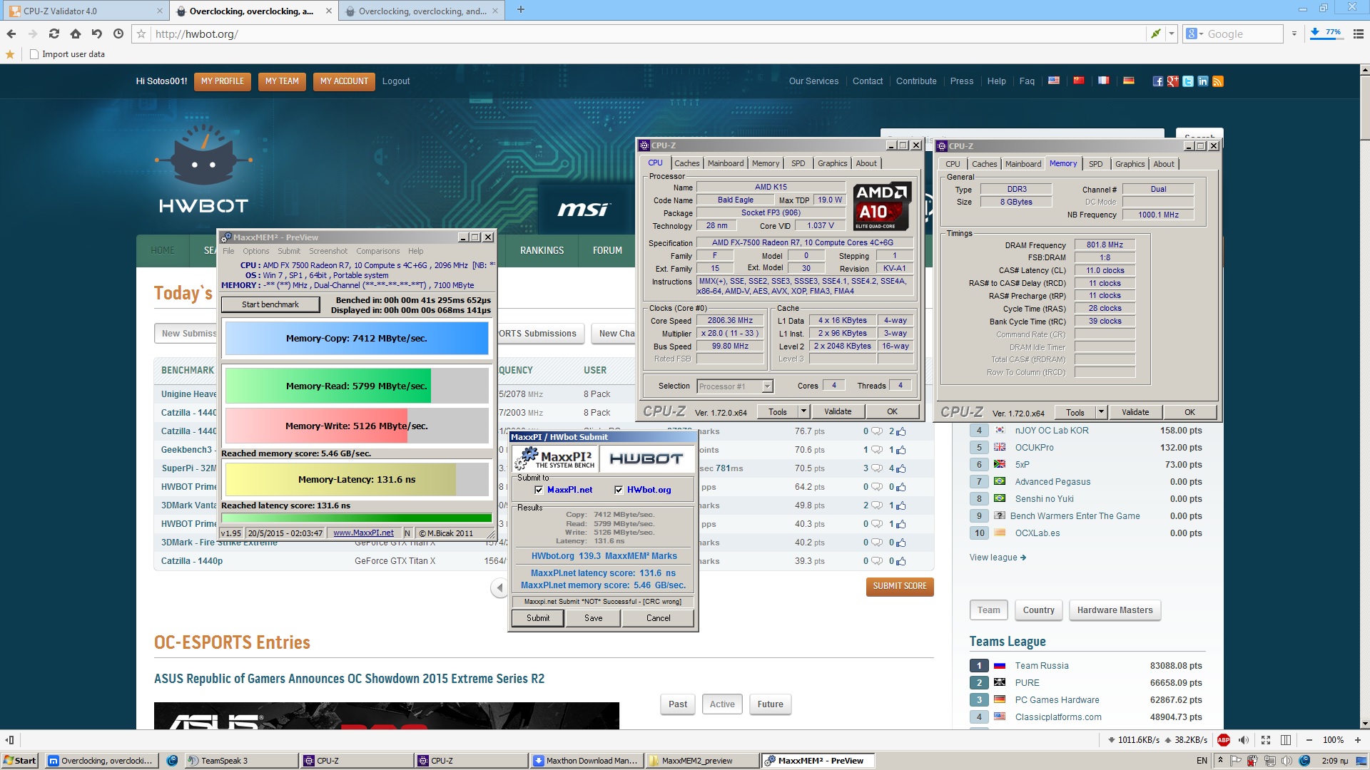Click Logout link on HWBOT

point(396,81)
